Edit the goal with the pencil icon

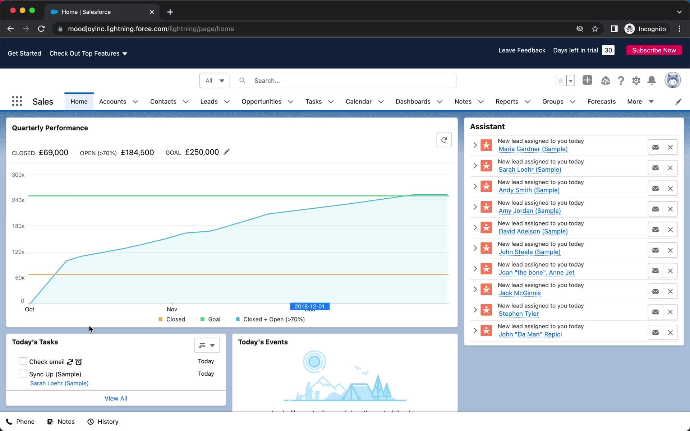coord(226,152)
